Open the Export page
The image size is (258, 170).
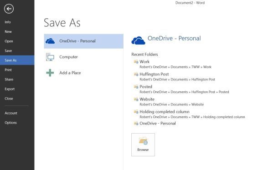(10, 89)
